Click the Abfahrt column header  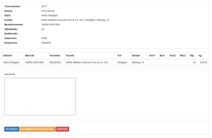pyautogui.click(x=8, y=55)
